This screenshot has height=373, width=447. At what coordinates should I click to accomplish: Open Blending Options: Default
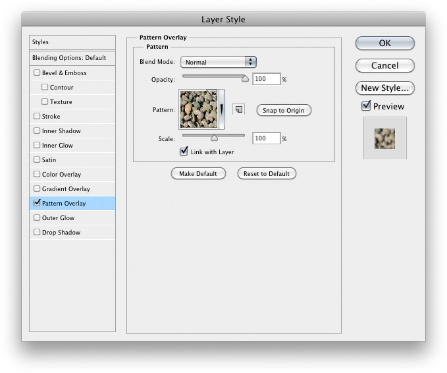[72, 58]
